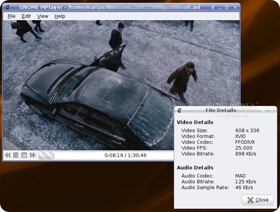The height and width of the screenshot is (212, 280).
Task: Minimize the GNOME MPlayer window
Action: [x=220, y=8]
